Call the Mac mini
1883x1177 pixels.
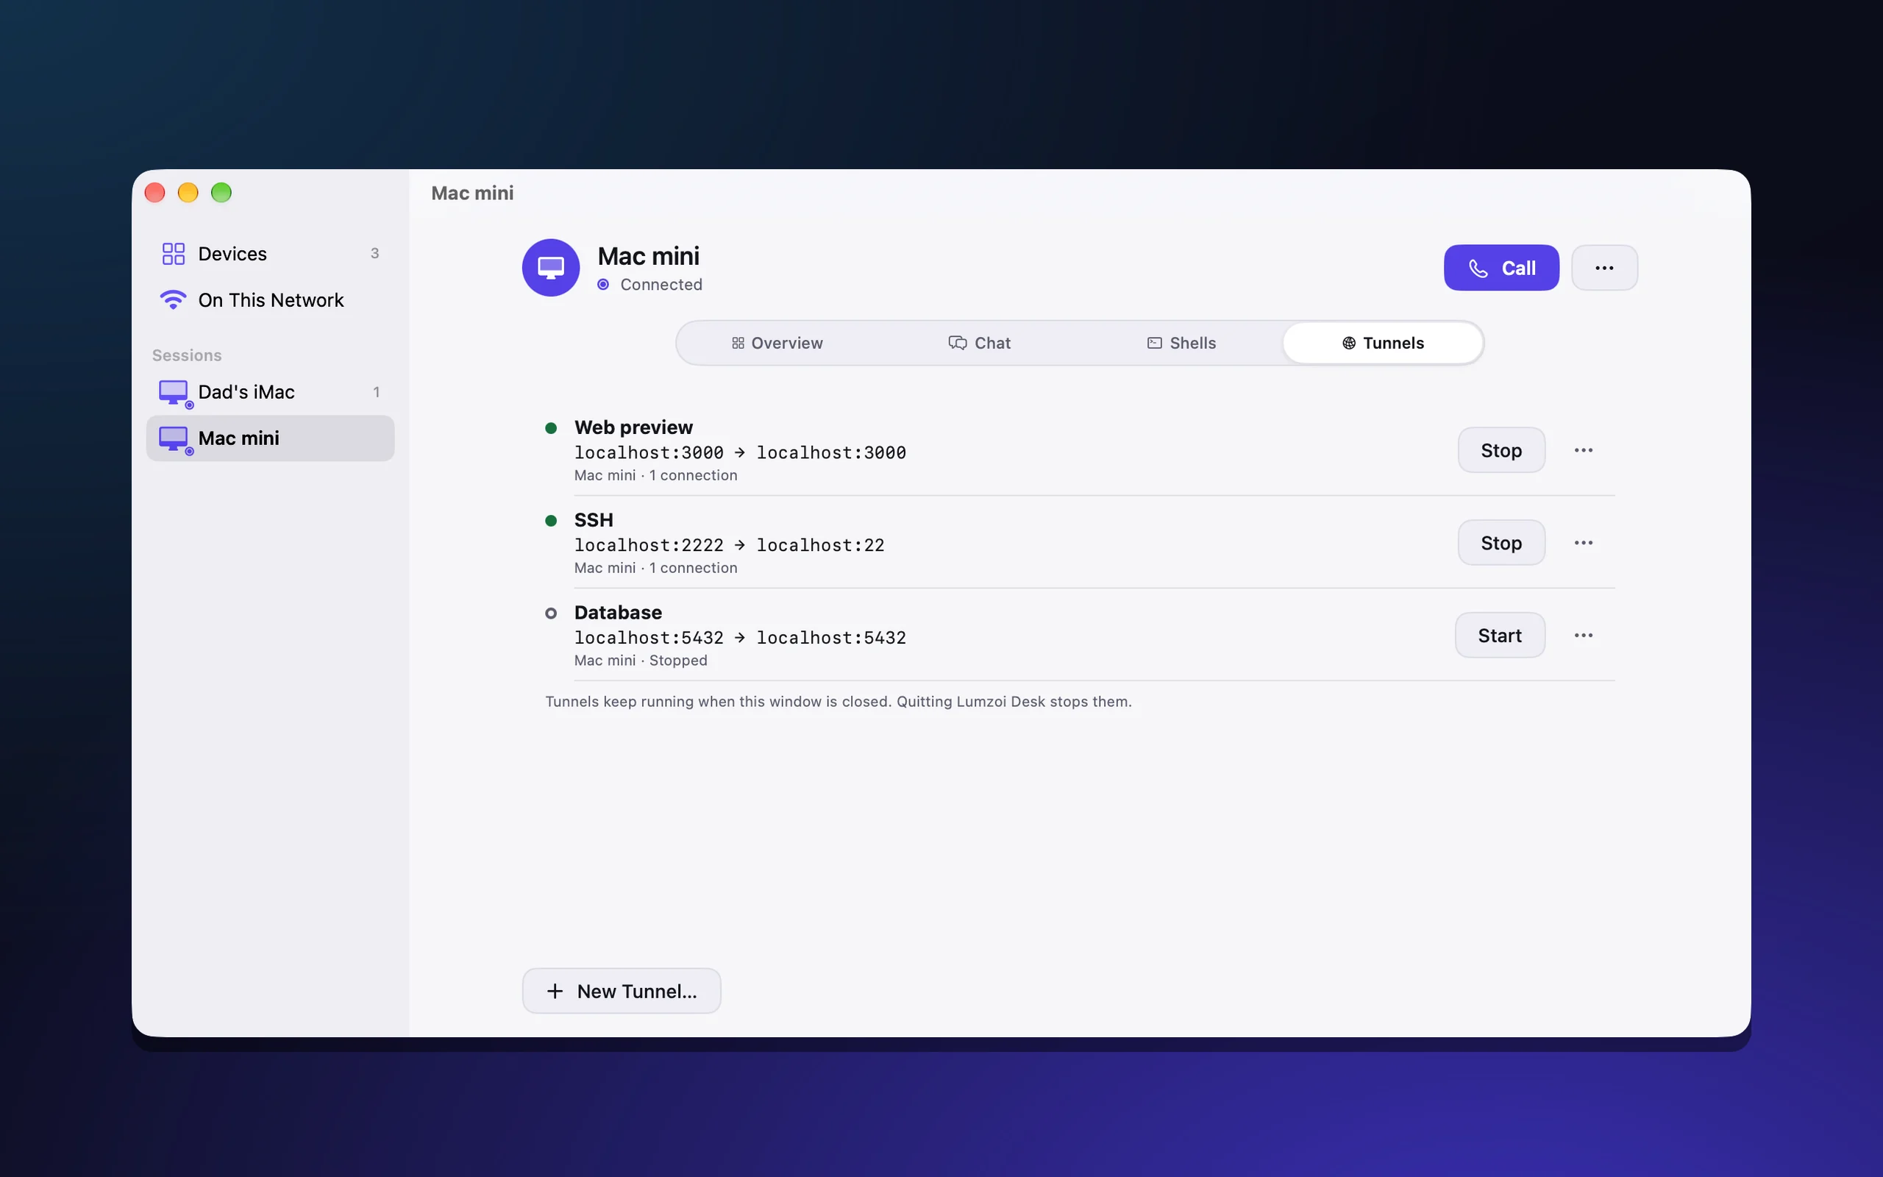1501,268
